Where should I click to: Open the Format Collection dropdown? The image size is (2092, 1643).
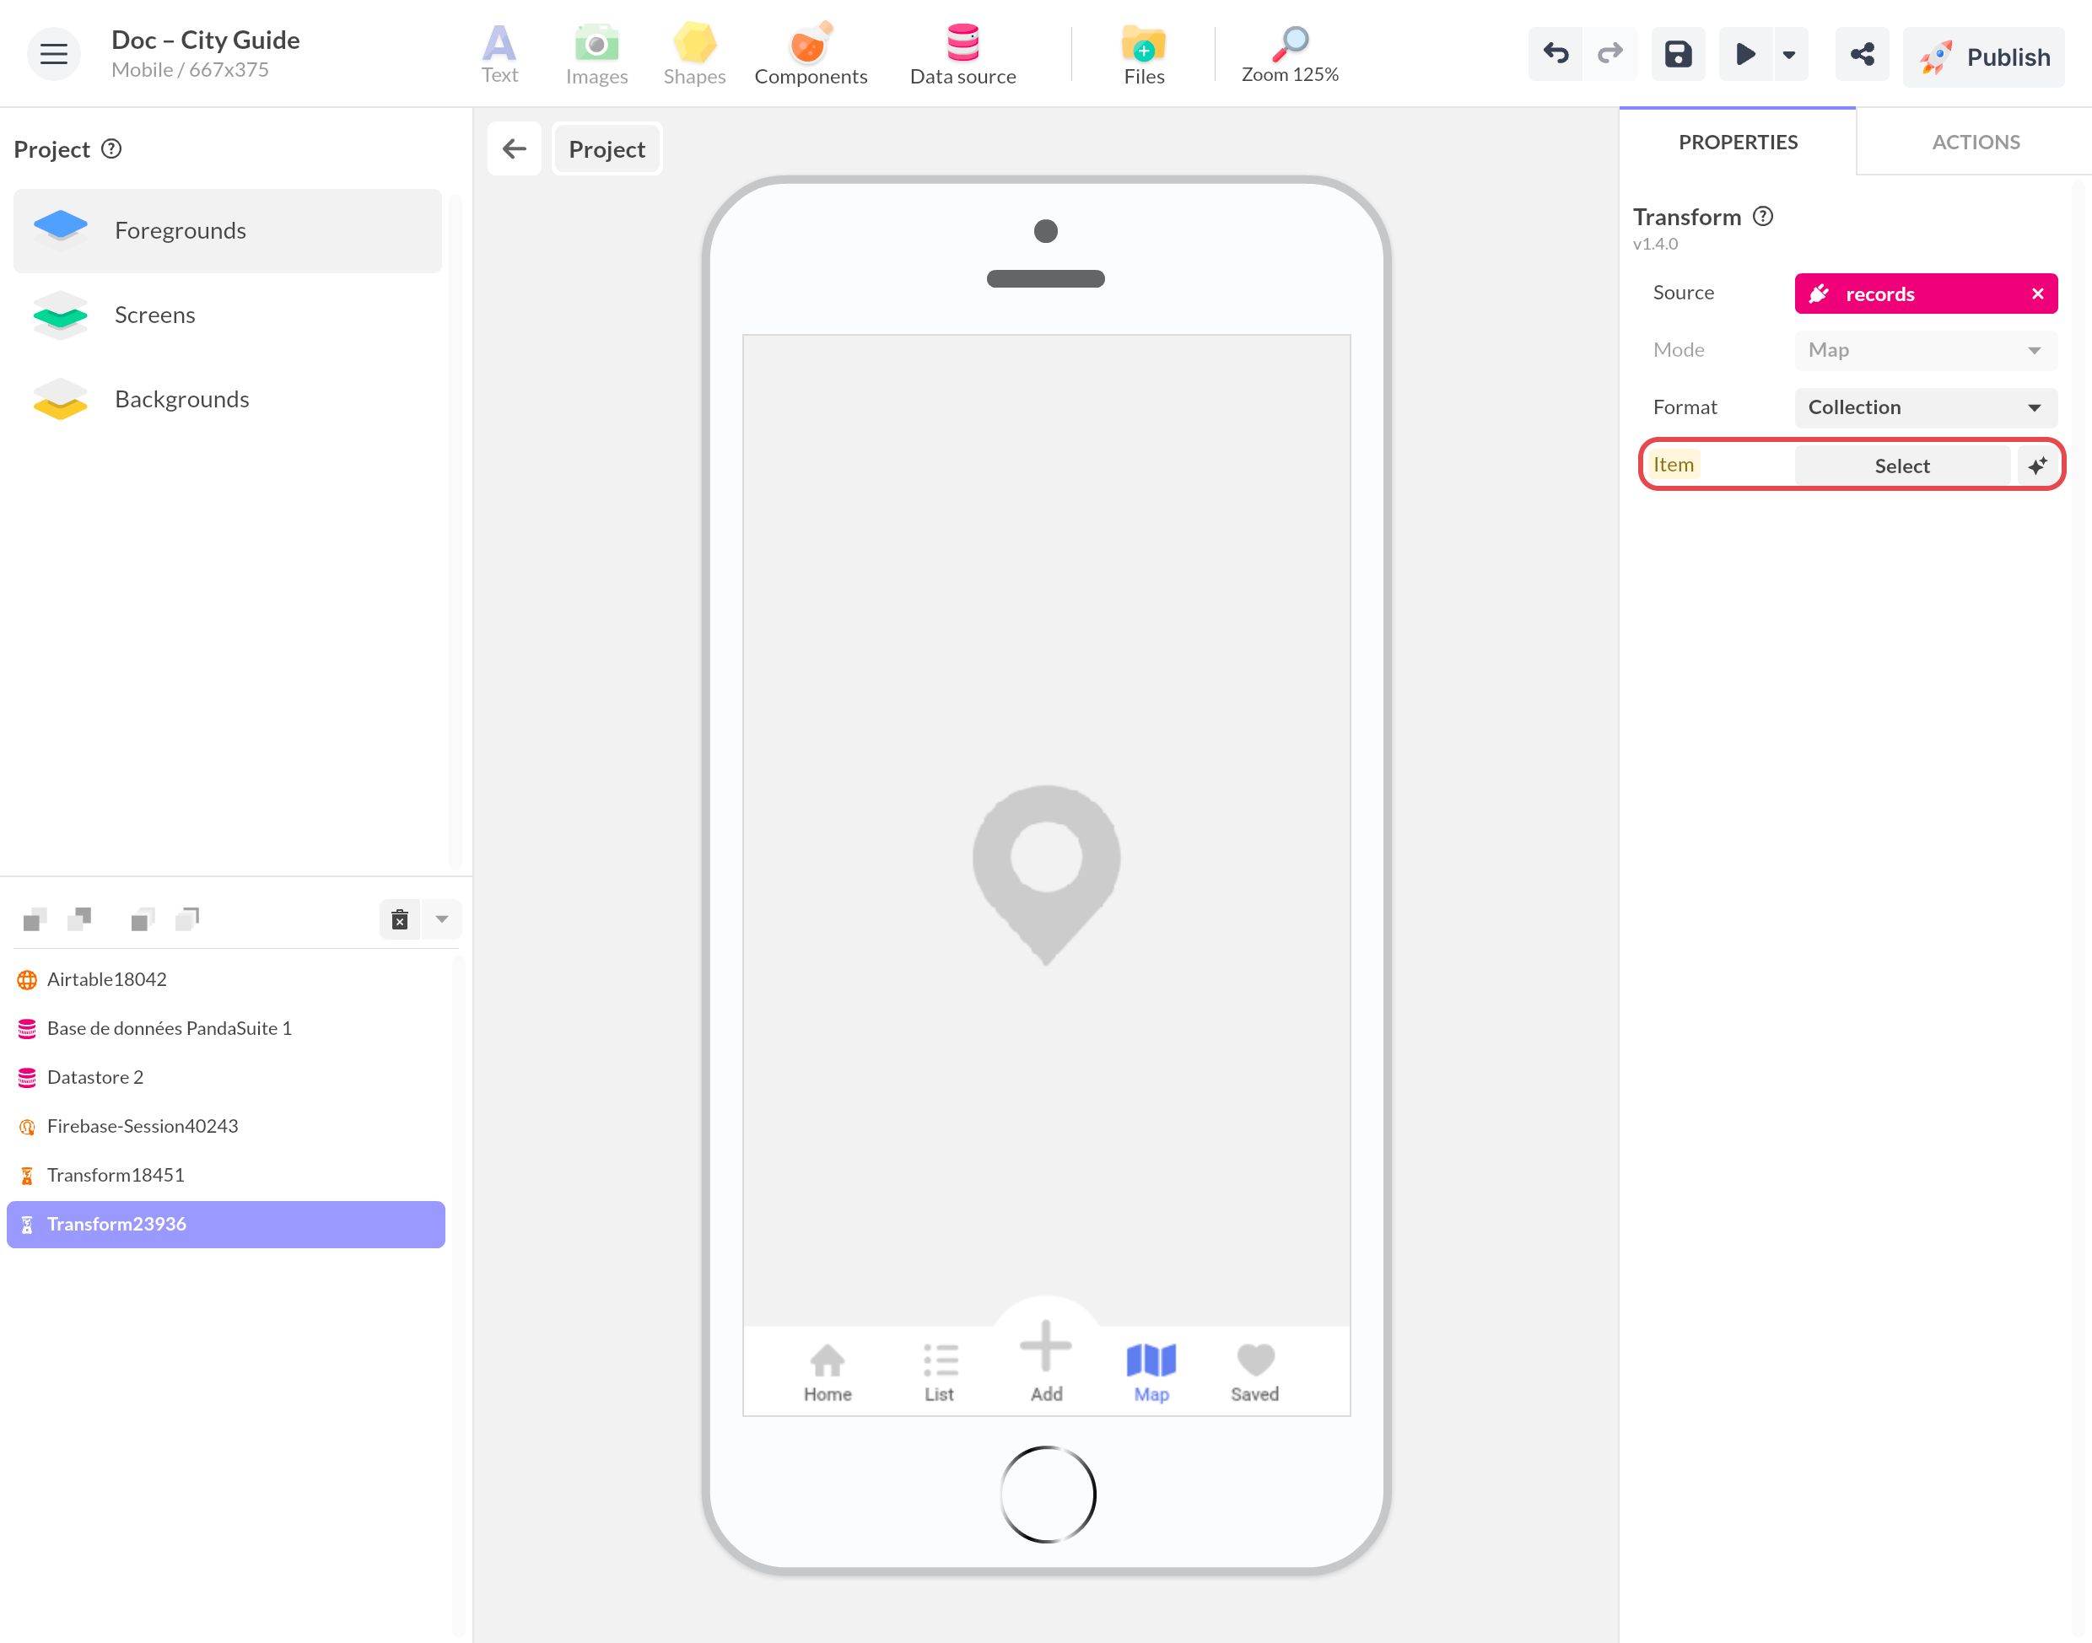(1926, 408)
